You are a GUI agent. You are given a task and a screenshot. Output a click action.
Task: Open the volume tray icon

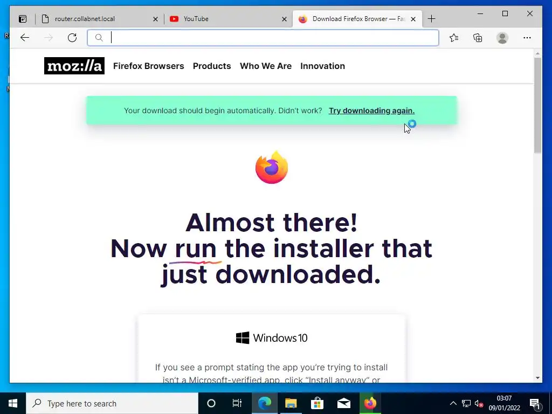(x=479, y=403)
